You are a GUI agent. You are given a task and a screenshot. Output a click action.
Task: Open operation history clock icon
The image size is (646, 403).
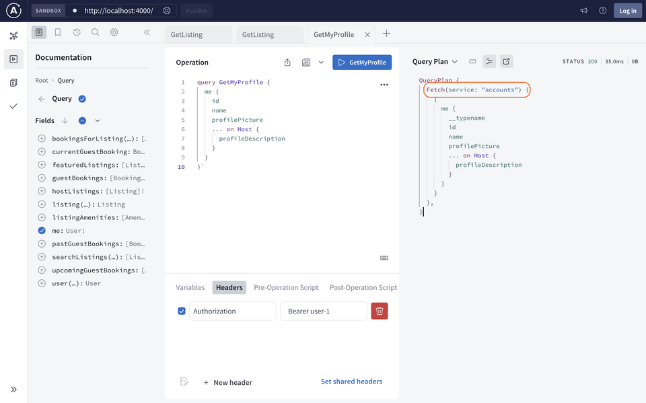coord(77,32)
